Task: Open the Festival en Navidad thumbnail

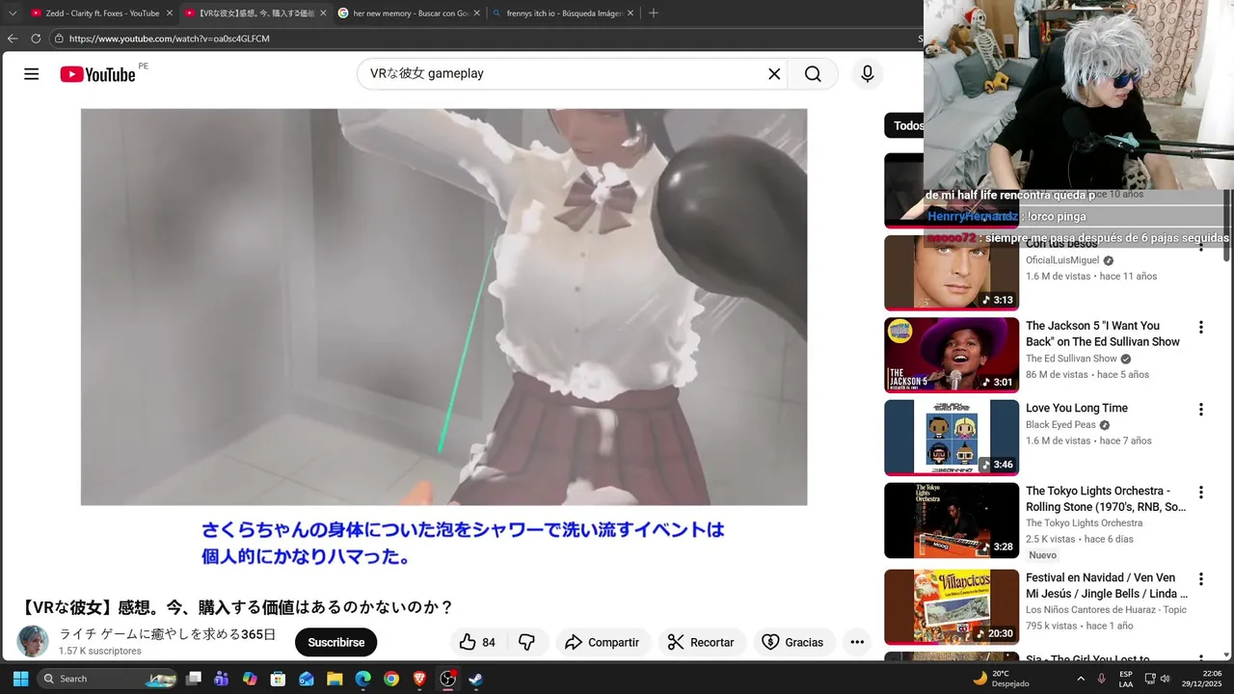Action: [x=952, y=607]
